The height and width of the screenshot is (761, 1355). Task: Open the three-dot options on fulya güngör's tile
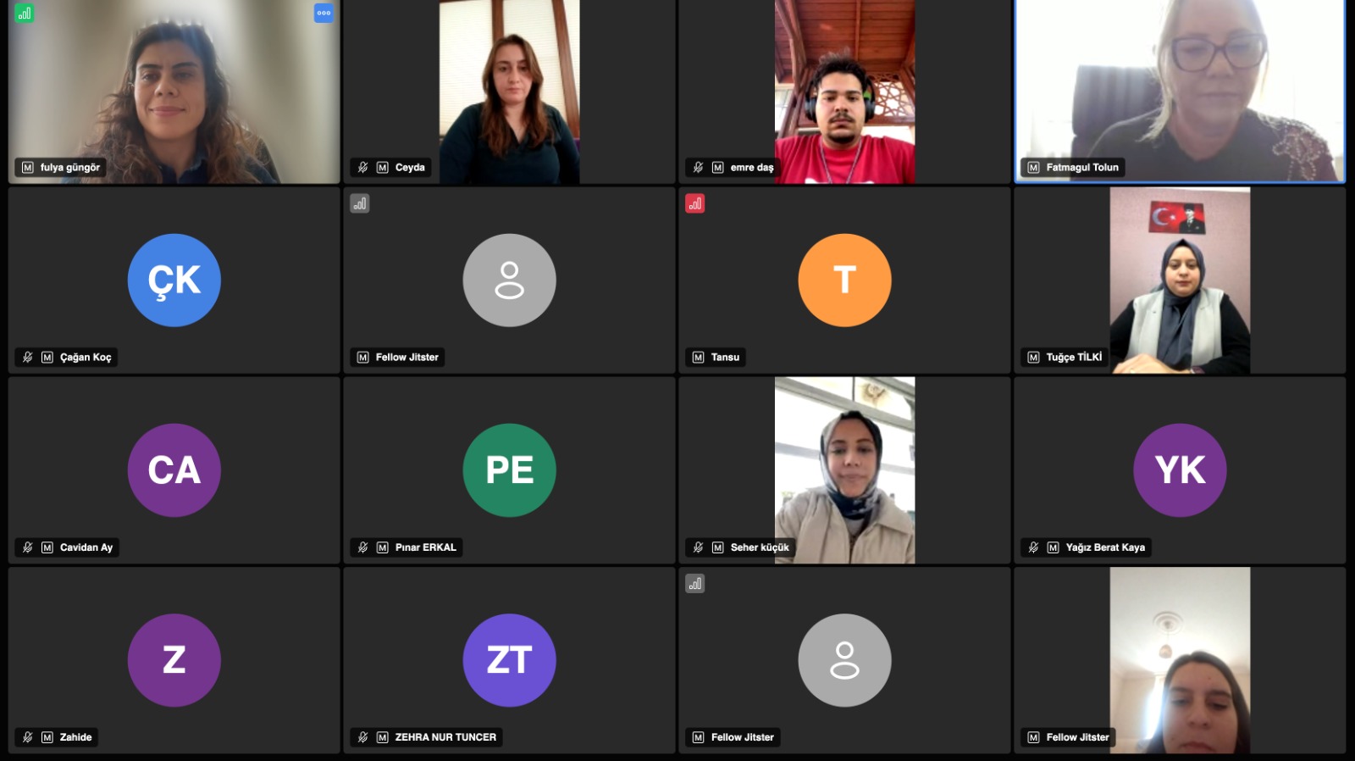click(324, 13)
